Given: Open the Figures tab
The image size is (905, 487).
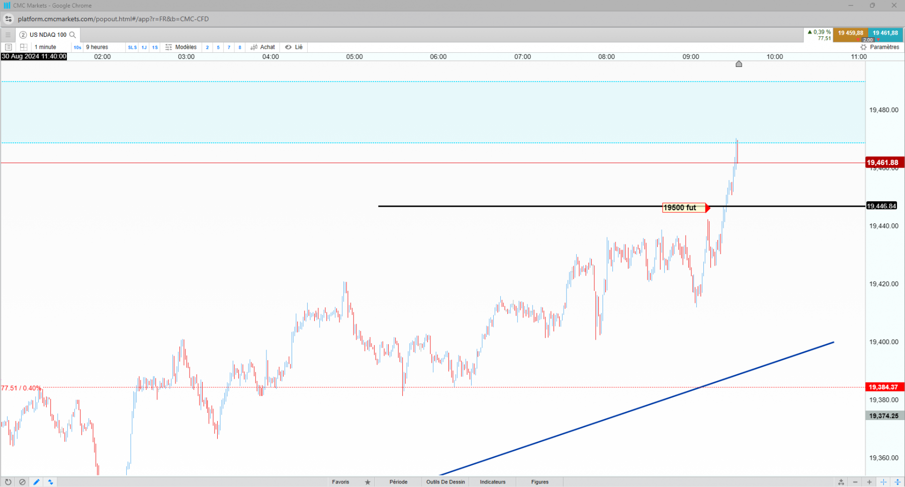Looking at the screenshot, I should (x=540, y=482).
